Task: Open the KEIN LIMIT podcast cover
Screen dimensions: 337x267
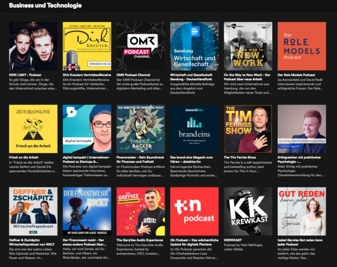Action: [33, 46]
